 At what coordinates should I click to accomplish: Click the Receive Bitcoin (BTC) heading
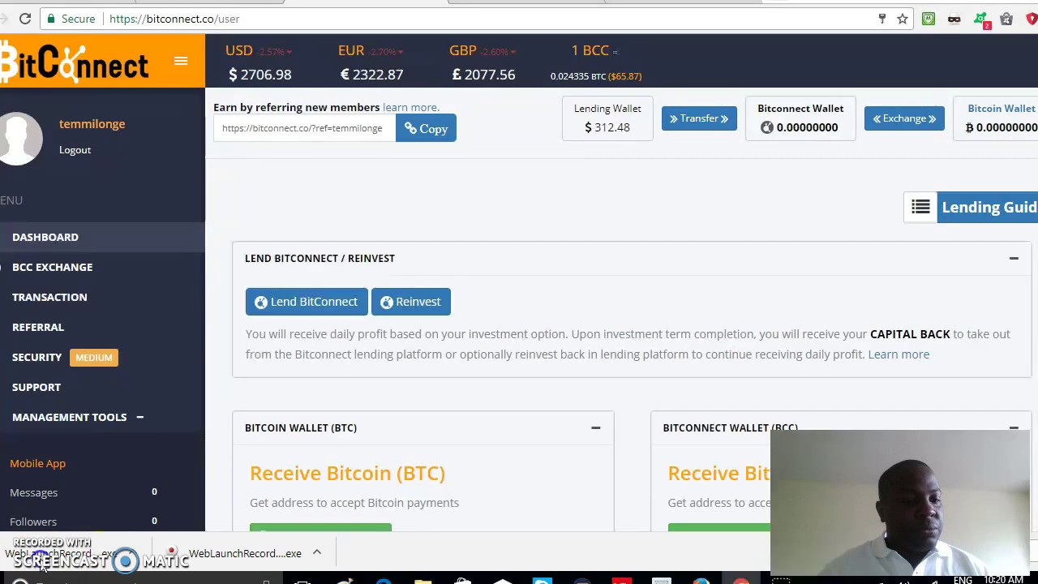[x=347, y=473]
